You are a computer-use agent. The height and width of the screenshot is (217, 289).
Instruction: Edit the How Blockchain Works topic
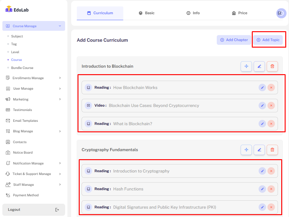(262, 88)
